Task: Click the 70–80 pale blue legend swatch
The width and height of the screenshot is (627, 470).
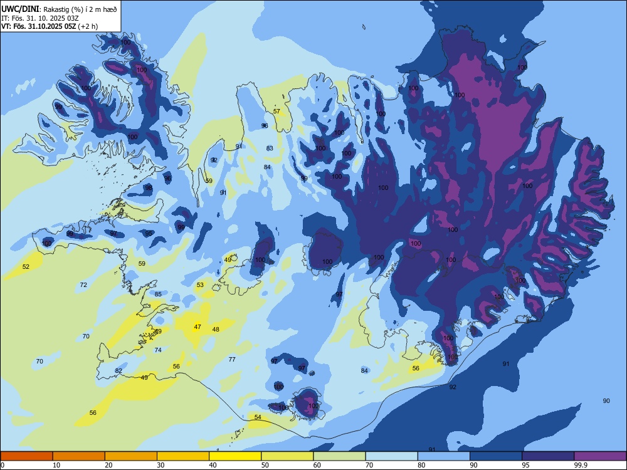Action: tap(391, 456)
